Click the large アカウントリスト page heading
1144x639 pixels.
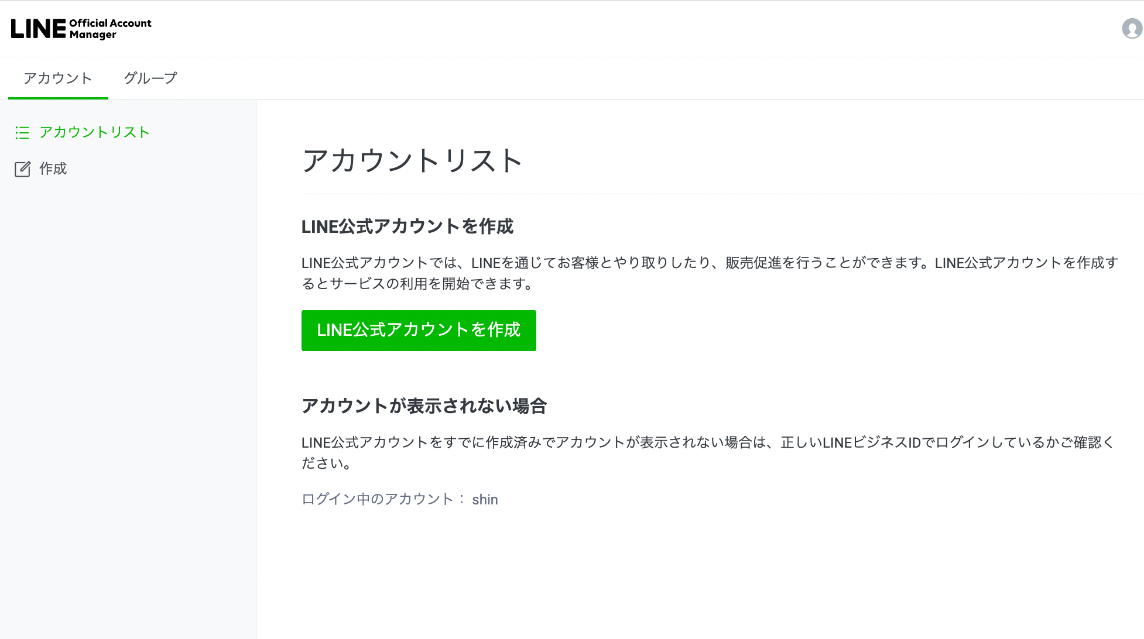coord(412,160)
